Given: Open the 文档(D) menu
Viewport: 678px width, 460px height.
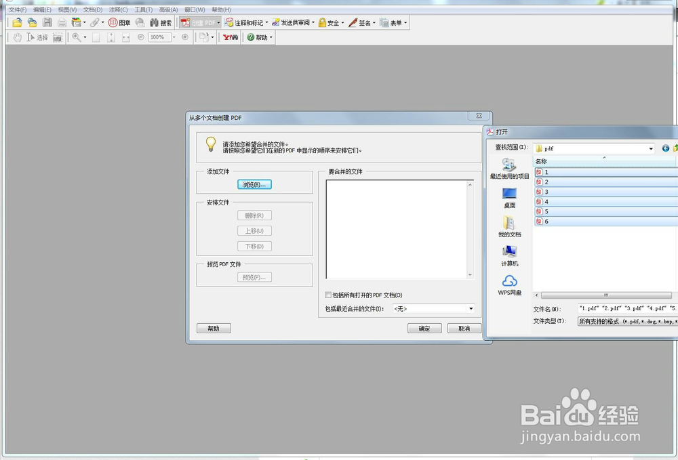Looking at the screenshot, I should [x=92, y=9].
